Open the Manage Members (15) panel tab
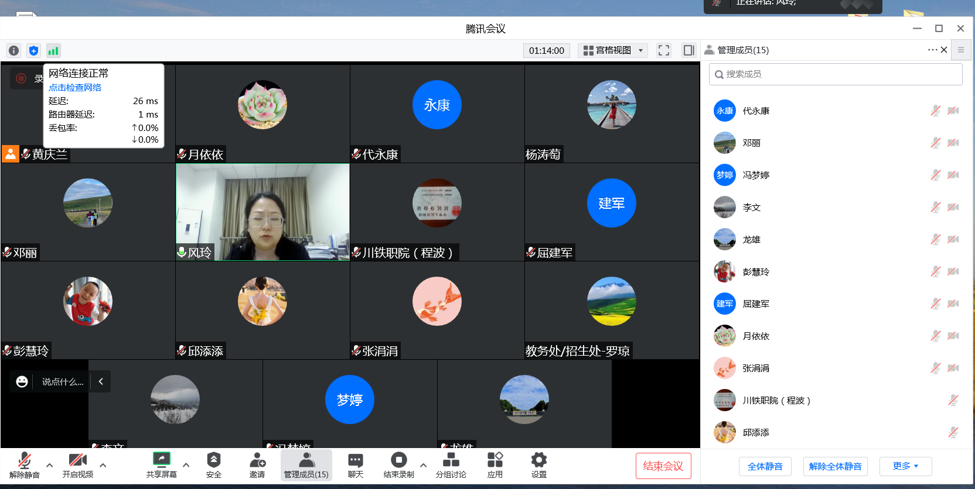Viewport: 975px width, 489px height. pos(306,465)
